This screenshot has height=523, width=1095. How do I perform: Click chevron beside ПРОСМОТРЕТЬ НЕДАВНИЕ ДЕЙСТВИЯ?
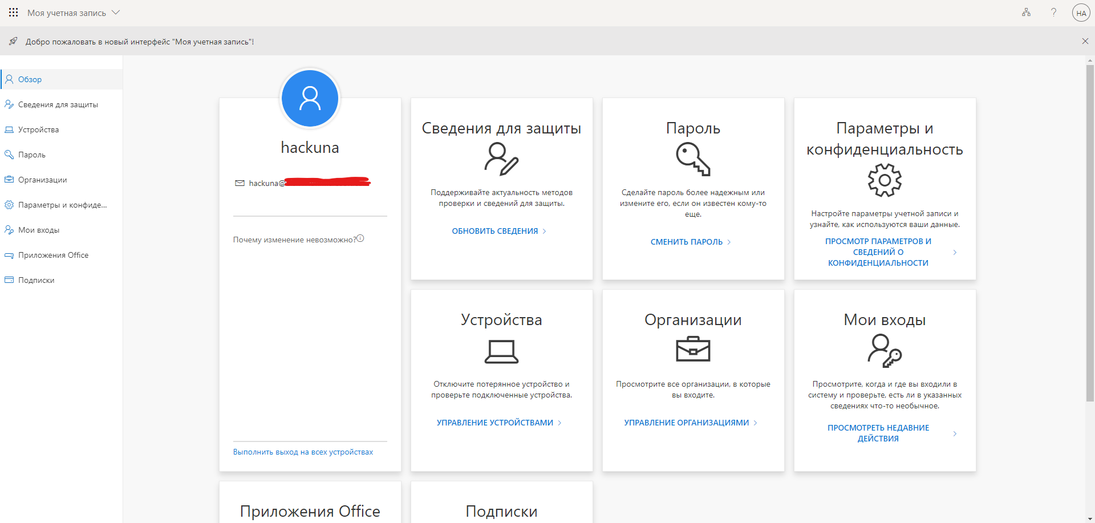click(955, 433)
